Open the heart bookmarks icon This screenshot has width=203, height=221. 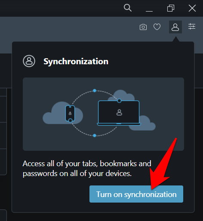(x=157, y=27)
